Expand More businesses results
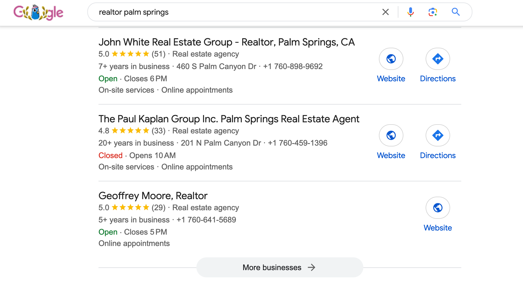The image size is (523, 284). click(x=279, y=267)
